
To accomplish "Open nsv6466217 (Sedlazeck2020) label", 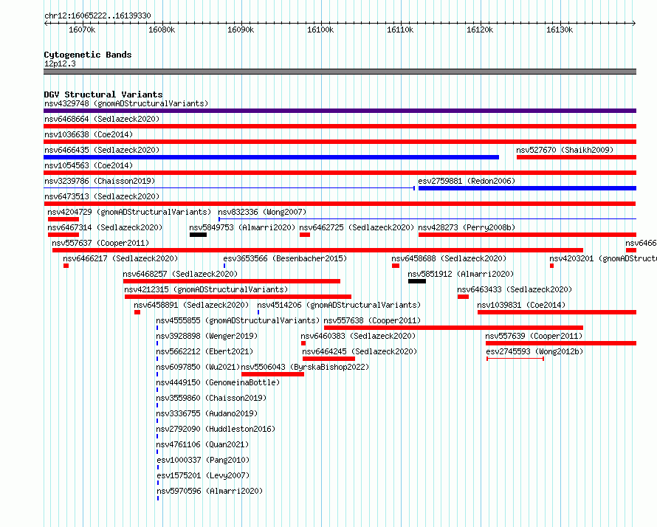I will [120, 258].
